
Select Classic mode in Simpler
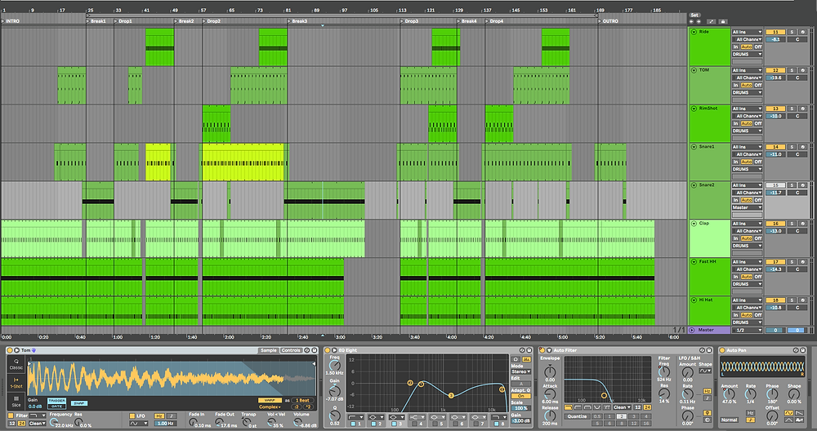16,364
